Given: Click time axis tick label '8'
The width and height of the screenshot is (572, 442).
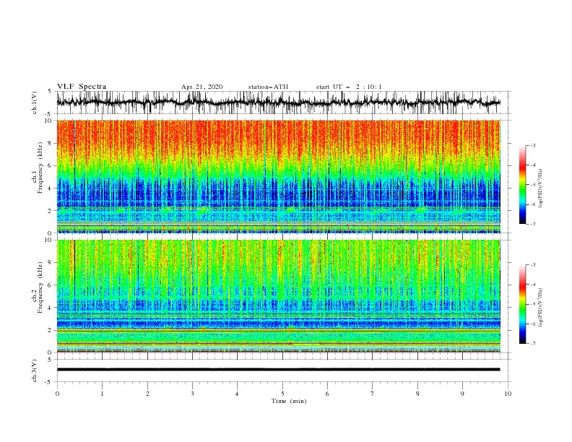Looking at the screenshot, I should click(x=417, y=394).
